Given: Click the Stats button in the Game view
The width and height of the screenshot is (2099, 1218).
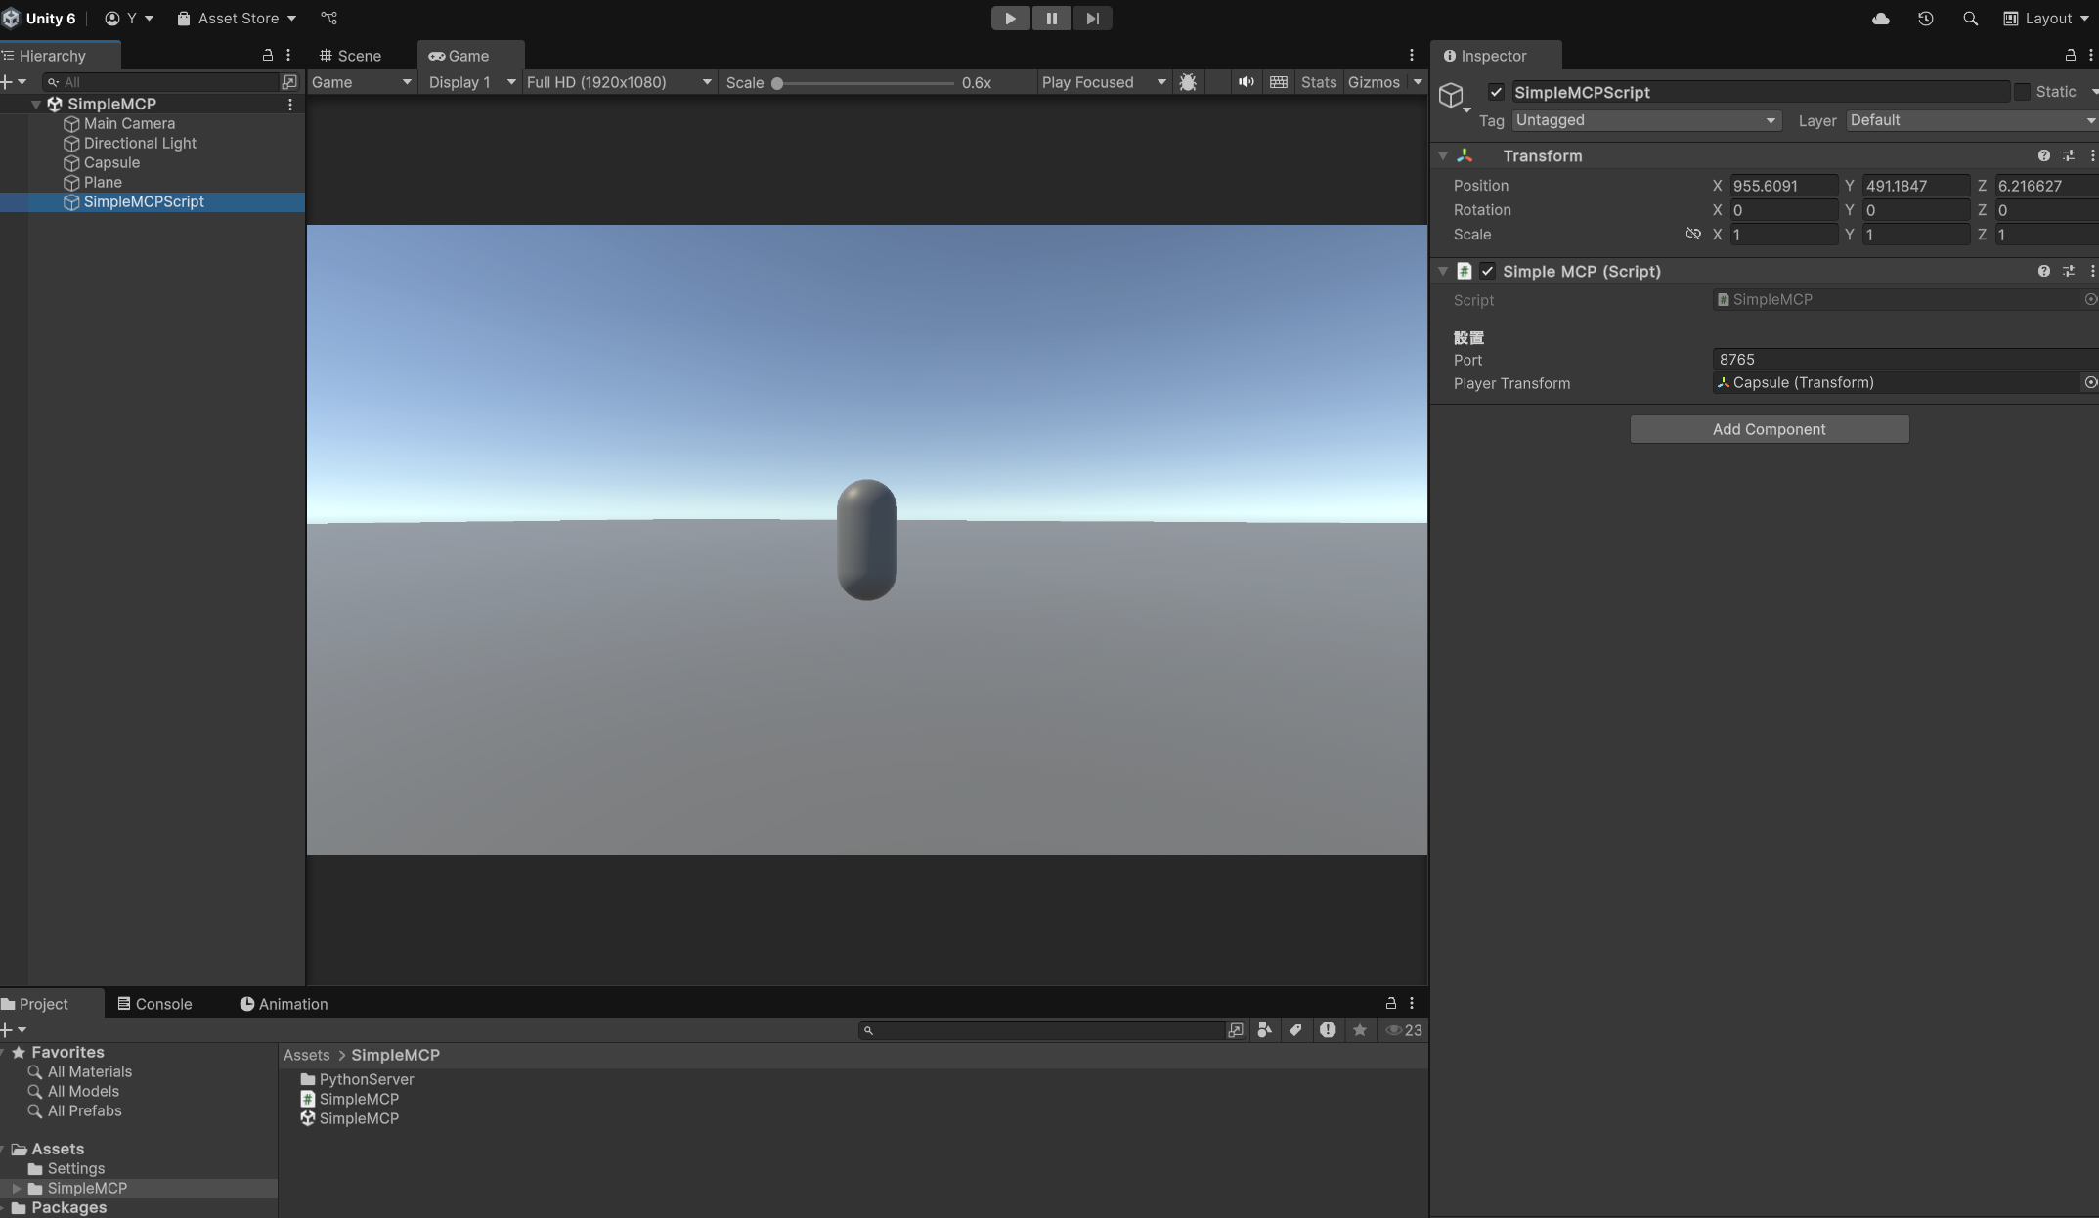Looking at the screenshot, I should click(x=1318, y=82).
